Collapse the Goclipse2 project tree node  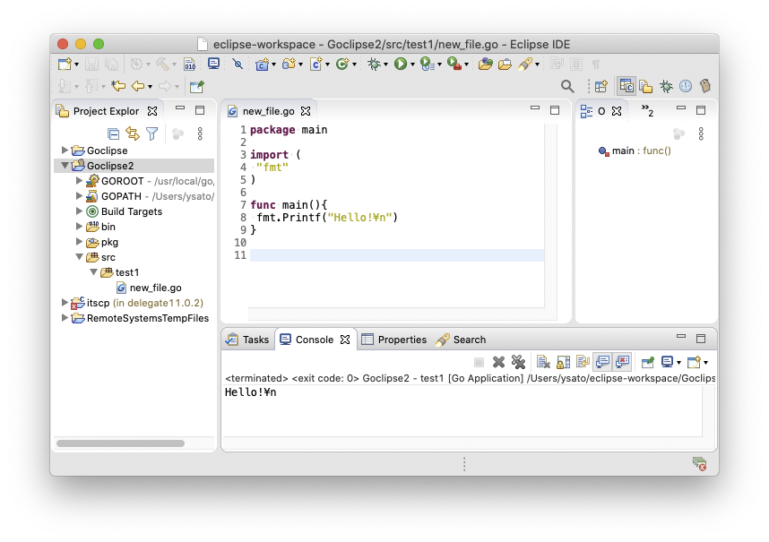pyautogui.click(x=65, y=166)
